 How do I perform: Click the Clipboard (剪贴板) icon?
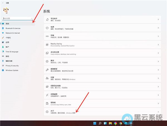pyautogui.click(x=47, y=103)
